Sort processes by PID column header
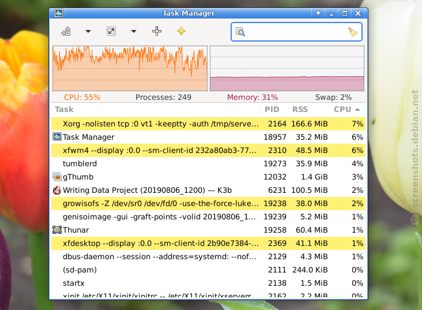 coord(274,110)
